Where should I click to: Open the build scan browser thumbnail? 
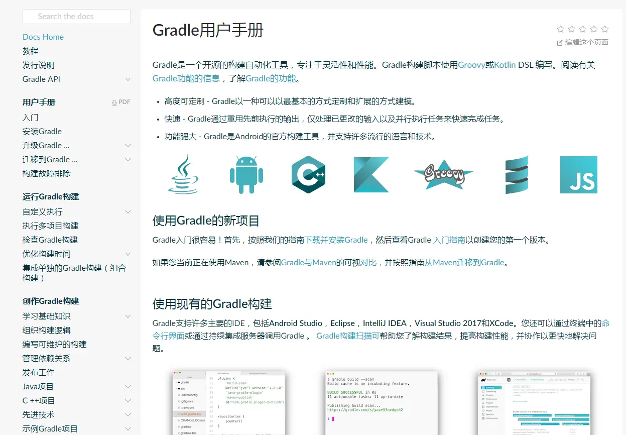click(534, 403)
